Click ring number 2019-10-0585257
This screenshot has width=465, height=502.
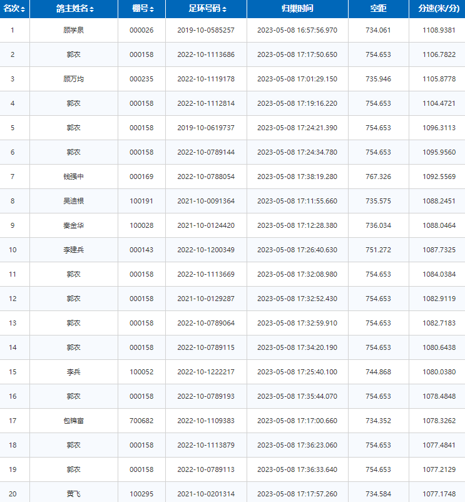[x=206, y=30]
